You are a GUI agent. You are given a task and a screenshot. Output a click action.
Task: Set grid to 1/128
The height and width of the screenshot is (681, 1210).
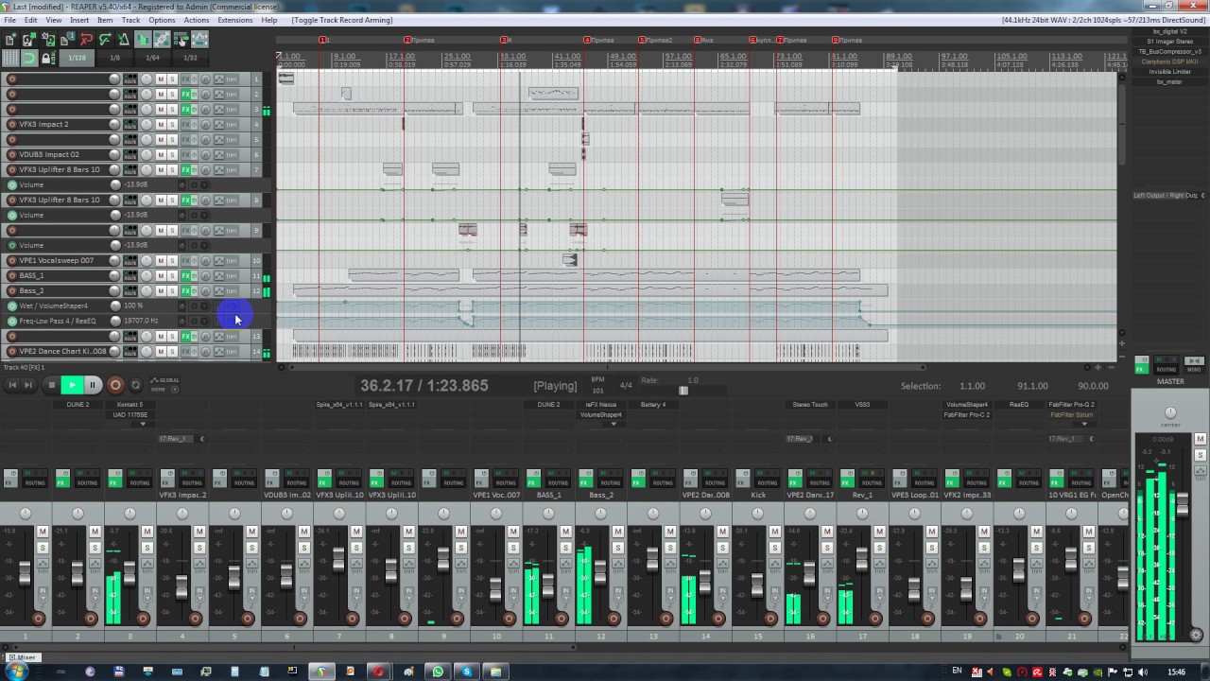point(77,58)
